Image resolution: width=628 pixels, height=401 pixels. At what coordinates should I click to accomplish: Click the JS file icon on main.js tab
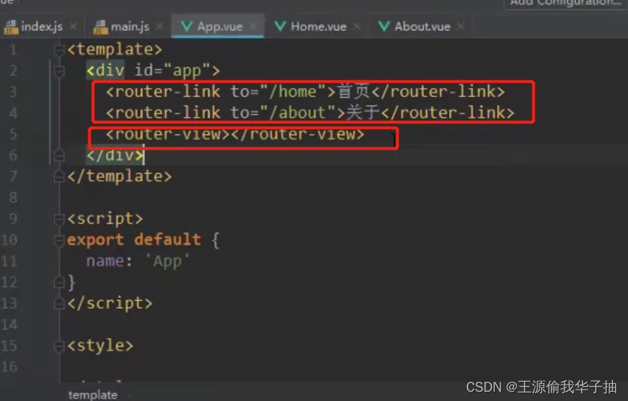pos(101,27)
